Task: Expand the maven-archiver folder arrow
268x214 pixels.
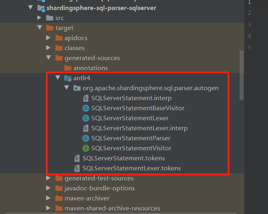Action: [49, 198]
